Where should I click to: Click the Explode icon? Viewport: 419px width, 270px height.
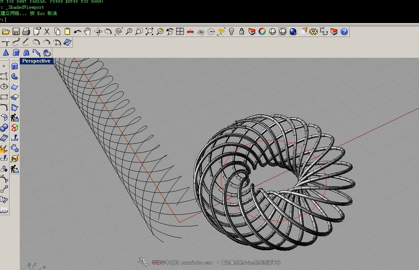[4, 149]
